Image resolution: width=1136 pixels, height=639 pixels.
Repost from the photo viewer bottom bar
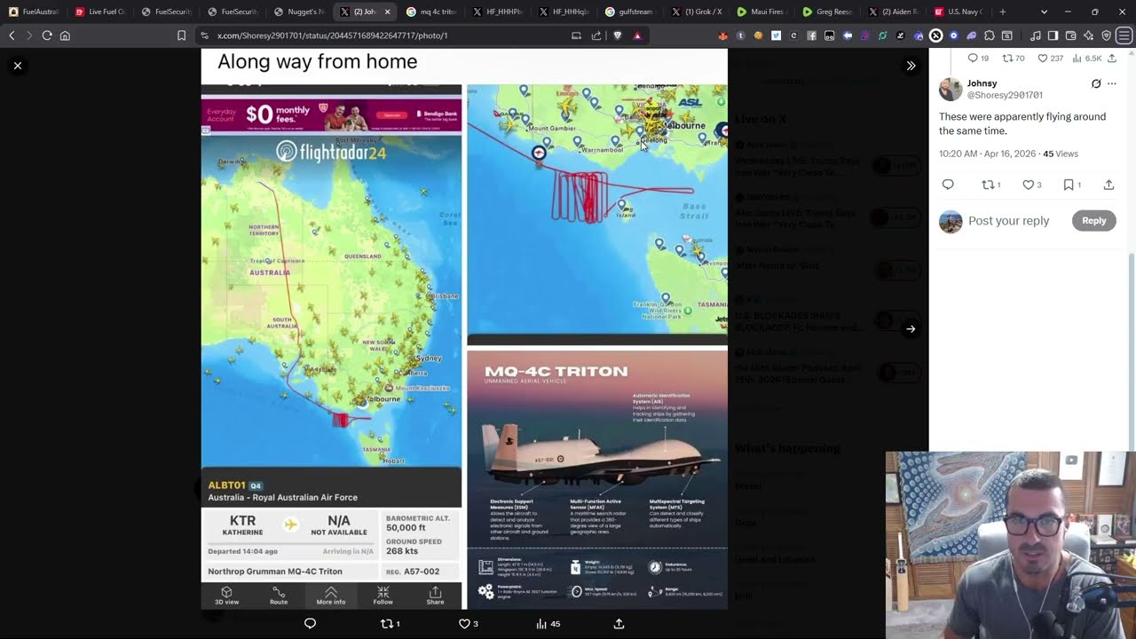pos(390,624)
